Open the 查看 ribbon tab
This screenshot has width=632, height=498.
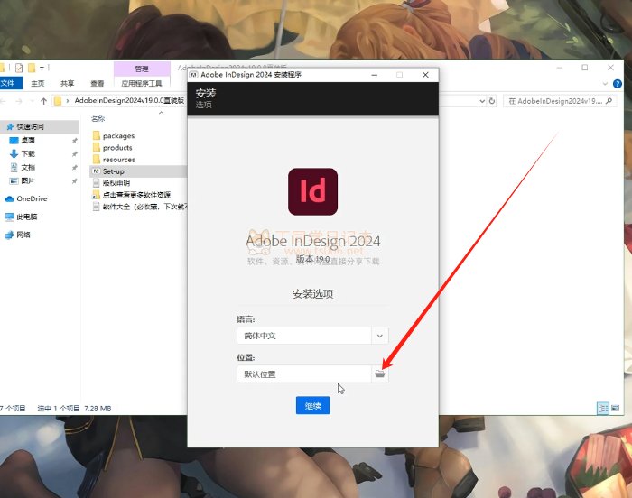pyautogui.click(x=98, y=83)
